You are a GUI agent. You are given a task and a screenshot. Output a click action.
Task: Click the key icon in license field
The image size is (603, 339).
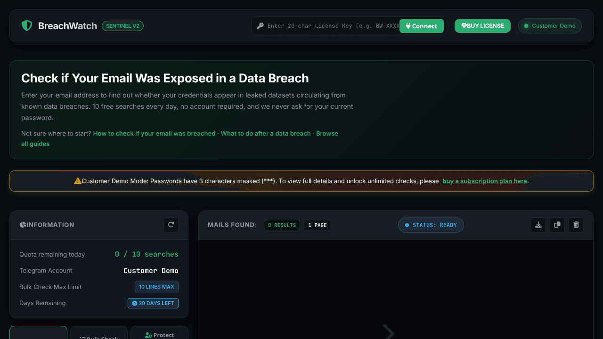[x=261, y=26]
